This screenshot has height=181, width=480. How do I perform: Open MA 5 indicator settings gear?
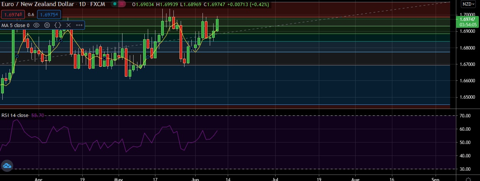coord(47,25)
